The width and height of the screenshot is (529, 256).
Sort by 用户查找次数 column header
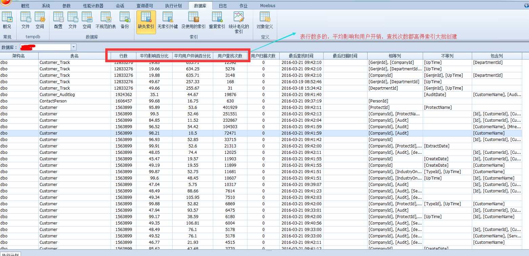pyautogui.click(x=230, y=56)
